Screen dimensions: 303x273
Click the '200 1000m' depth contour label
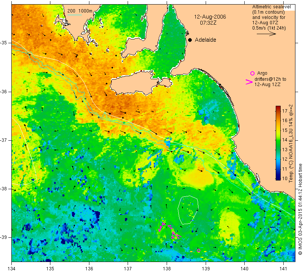click(80, 11)
